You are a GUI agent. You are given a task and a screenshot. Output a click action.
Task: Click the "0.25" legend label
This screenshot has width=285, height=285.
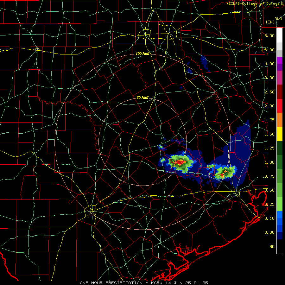pos(269,205)
